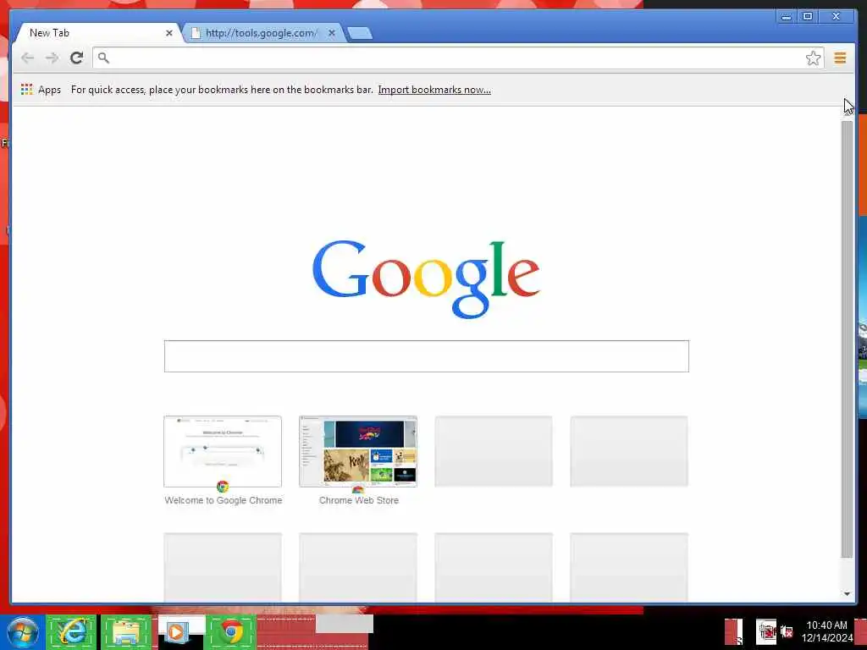Maximize the Chrome window
The image size is (867, 650).
point(807,17)
